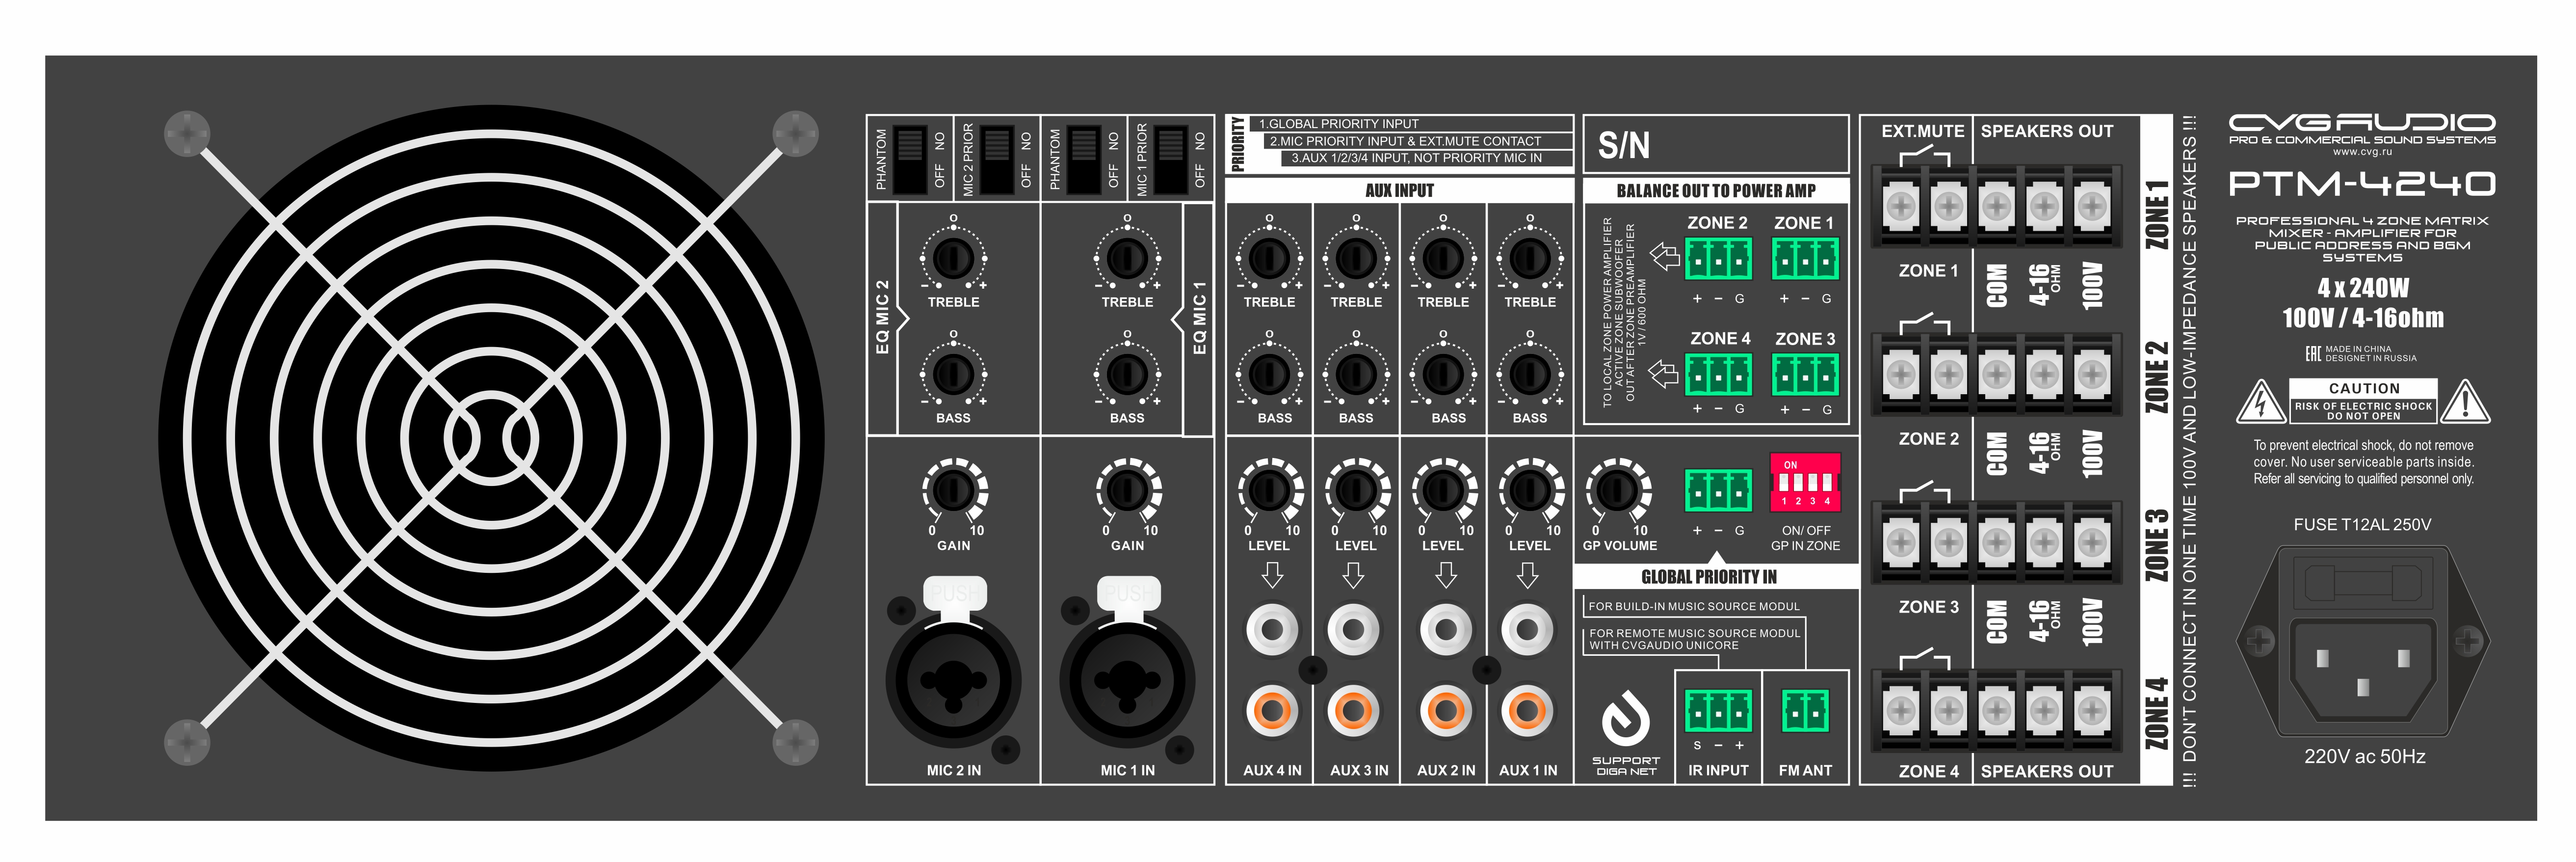This screenshot has width=2576, height=862.
Task: Click the LEVEL knob for AUX 3
Action: 1356,490
